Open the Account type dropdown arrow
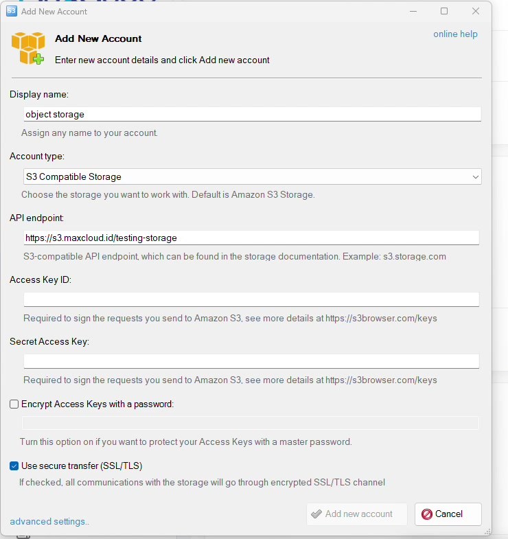Image resolution: width=508 pixels, height=539 pixels. tap(475, 177)
